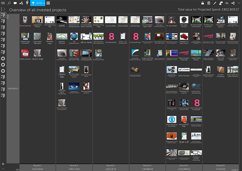Select the Round 1 column header
Viewport: 242px width, 171px height.
(37, 167)
